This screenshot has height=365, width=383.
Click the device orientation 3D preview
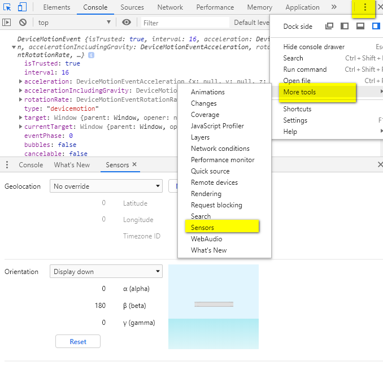[x=214, y=307]
